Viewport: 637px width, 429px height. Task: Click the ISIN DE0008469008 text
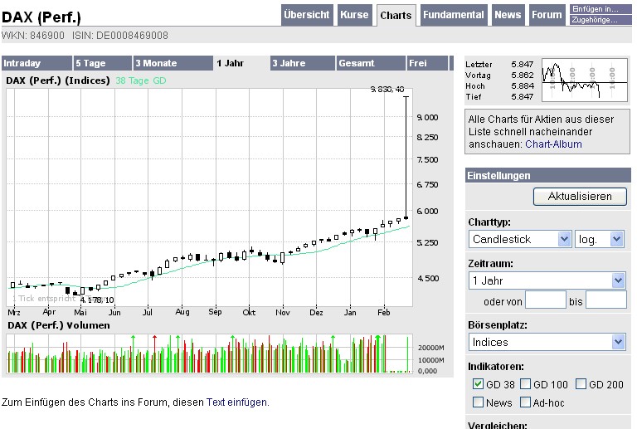click(x=120, y=36)
